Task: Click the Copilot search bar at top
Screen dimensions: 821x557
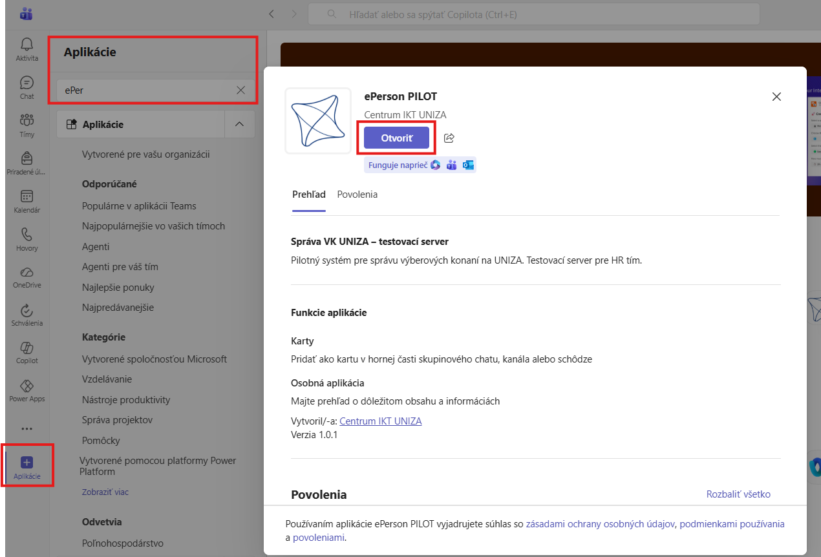Action: click(x=533, y=14)
